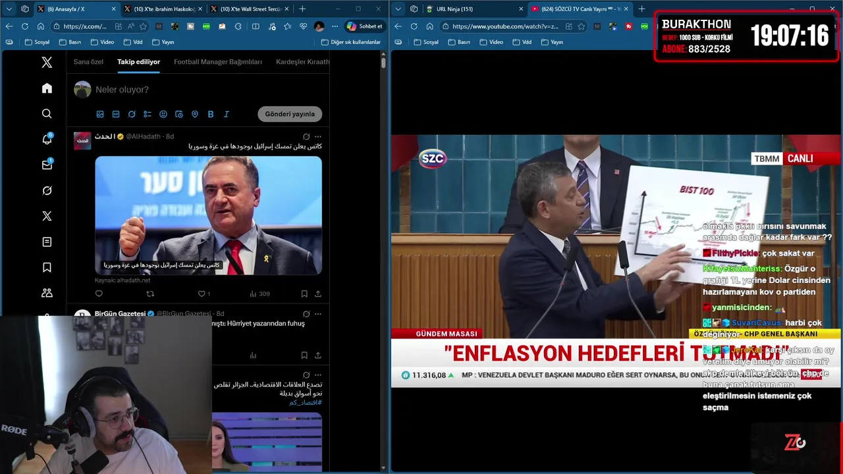
Task: Schedule the post with the calendar icon
Action: [x=179, y=114]
